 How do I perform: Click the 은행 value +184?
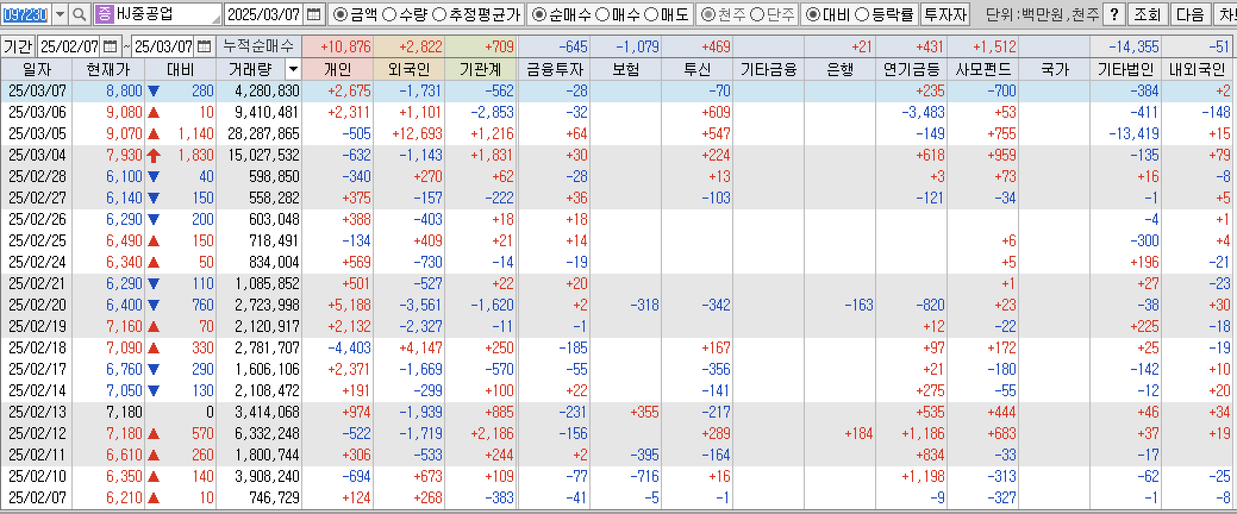pyautogui.click(x=858, y=434)
